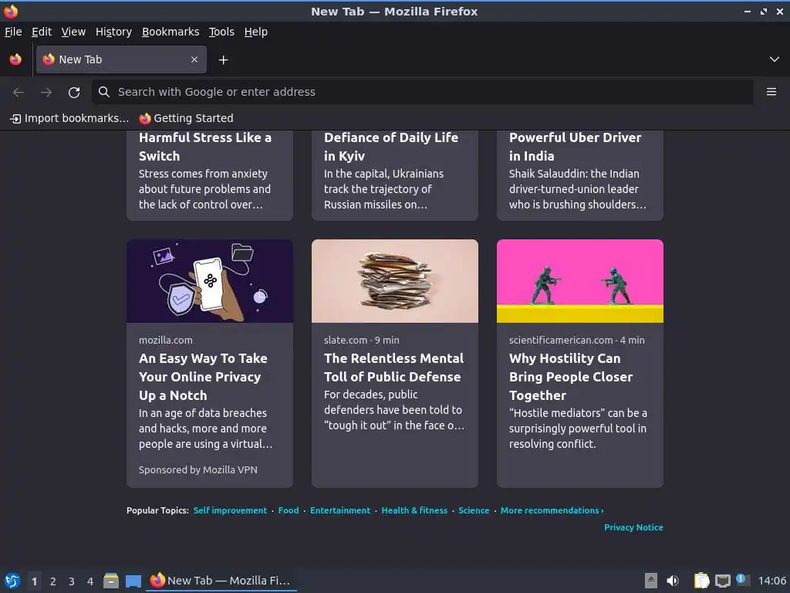Open the Firefox hamburger application menu
The width and height of the screenshot is (790, 593).
tap(771, 92)
